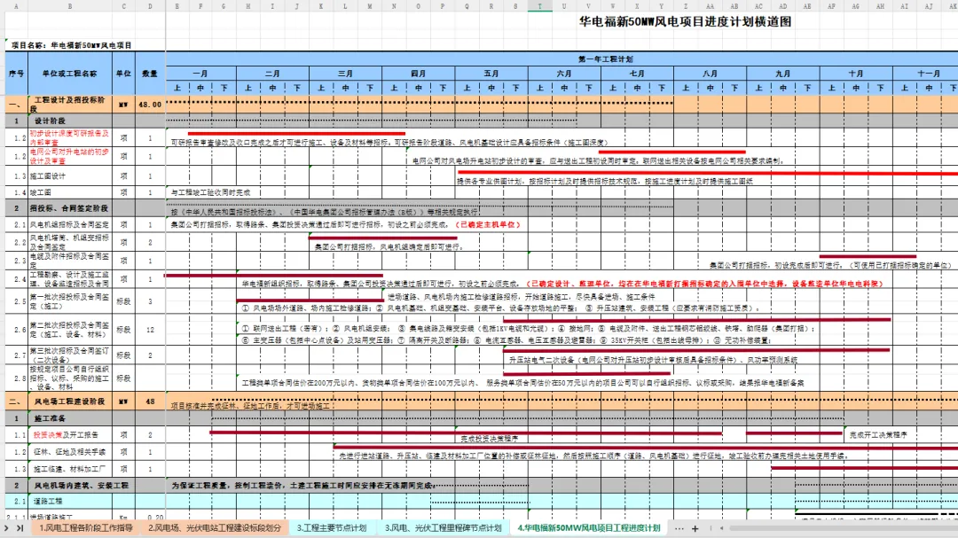The image size is (958, 538).
Task: Click the 第一年工程计划 header
Action: pos(606,59)
